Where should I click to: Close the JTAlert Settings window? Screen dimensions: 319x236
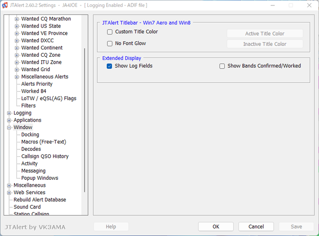pos(309,5)
